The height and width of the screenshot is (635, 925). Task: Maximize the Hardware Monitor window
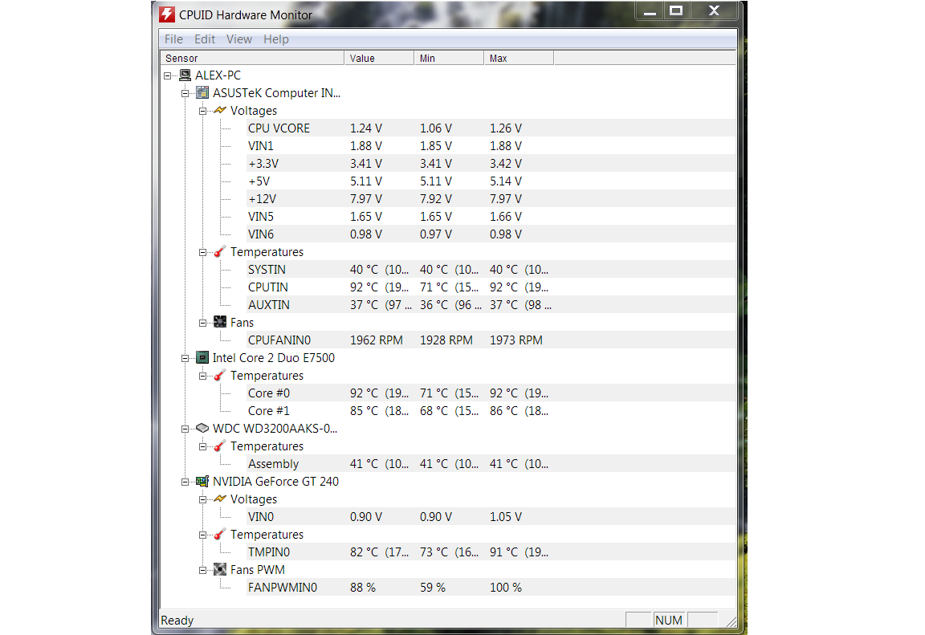click(677, 10)
